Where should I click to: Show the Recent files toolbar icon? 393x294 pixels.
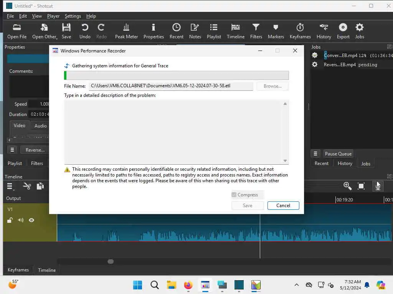(177, 31)
